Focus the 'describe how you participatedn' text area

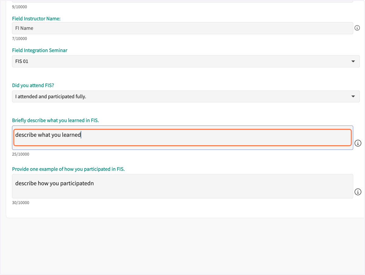[x=182, y=186]
